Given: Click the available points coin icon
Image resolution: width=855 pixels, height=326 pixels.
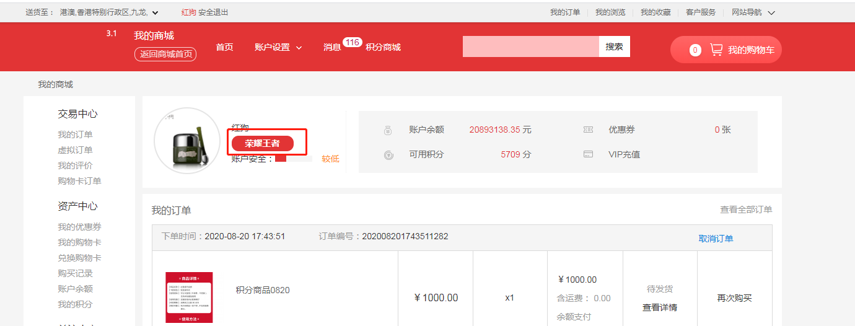Looking at the screenshot, I should tap(388, 155).
